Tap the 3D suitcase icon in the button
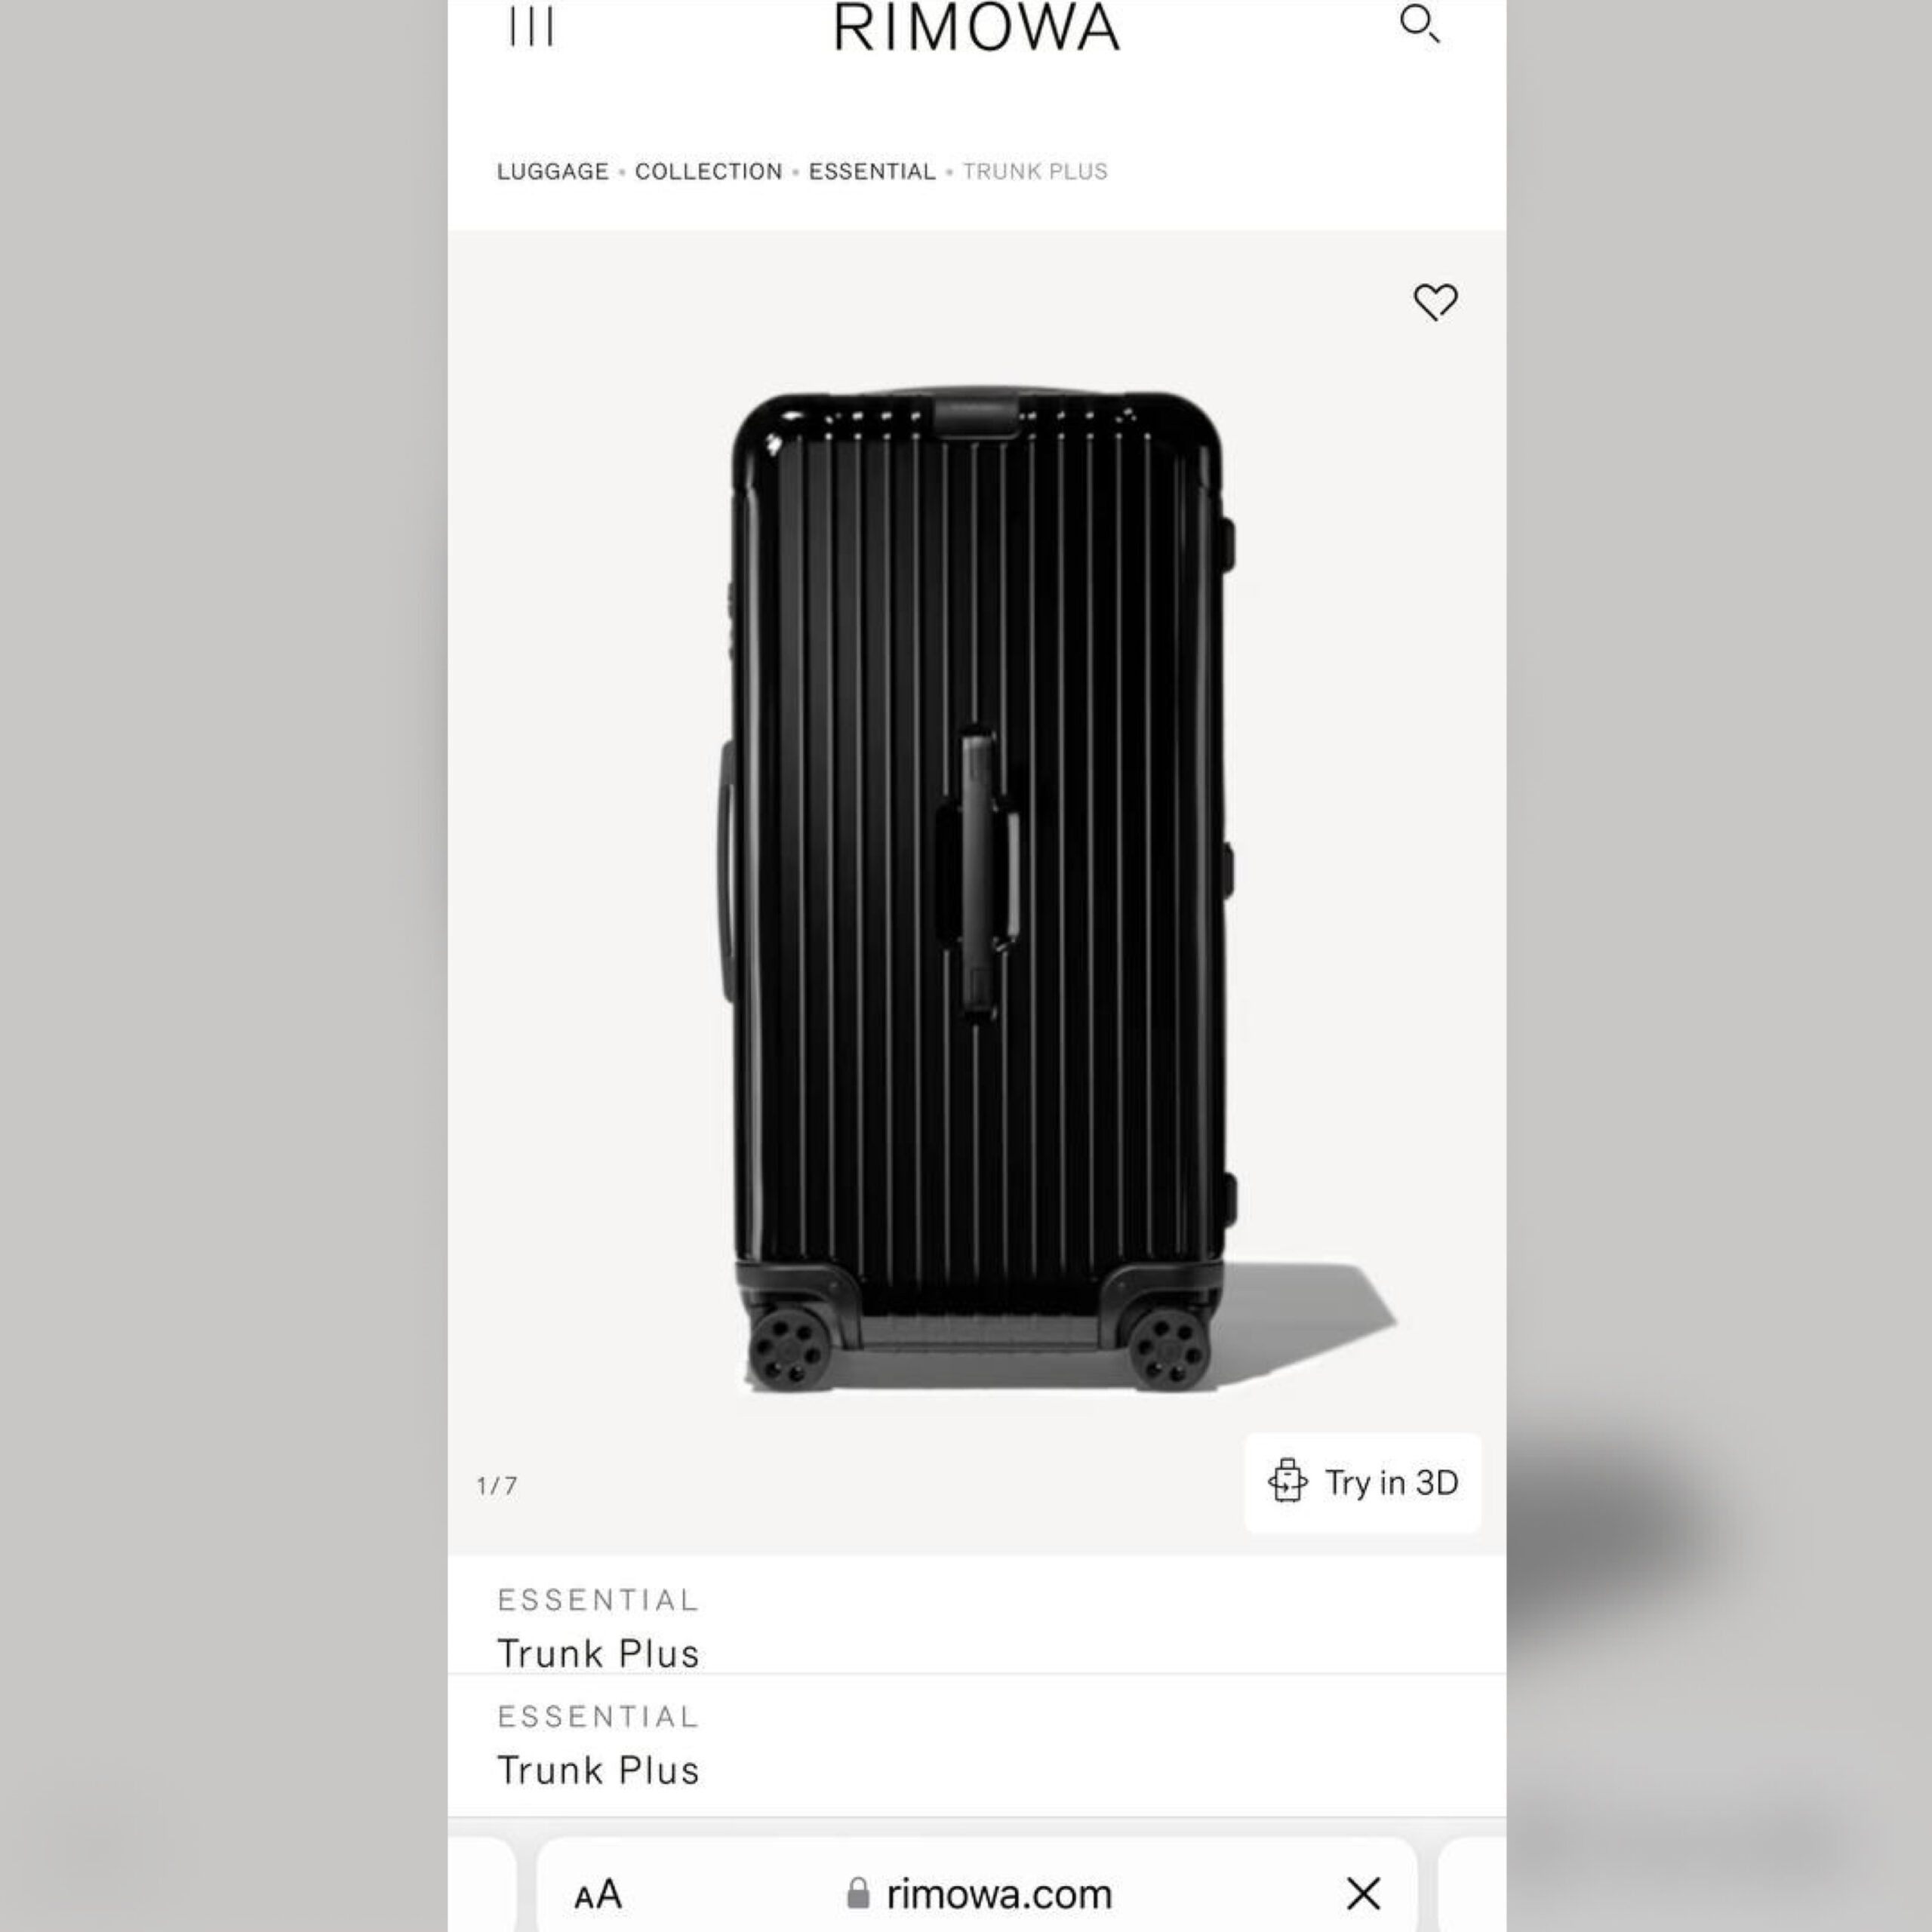The image size is (1932, 1932). click(1287, 1481)
